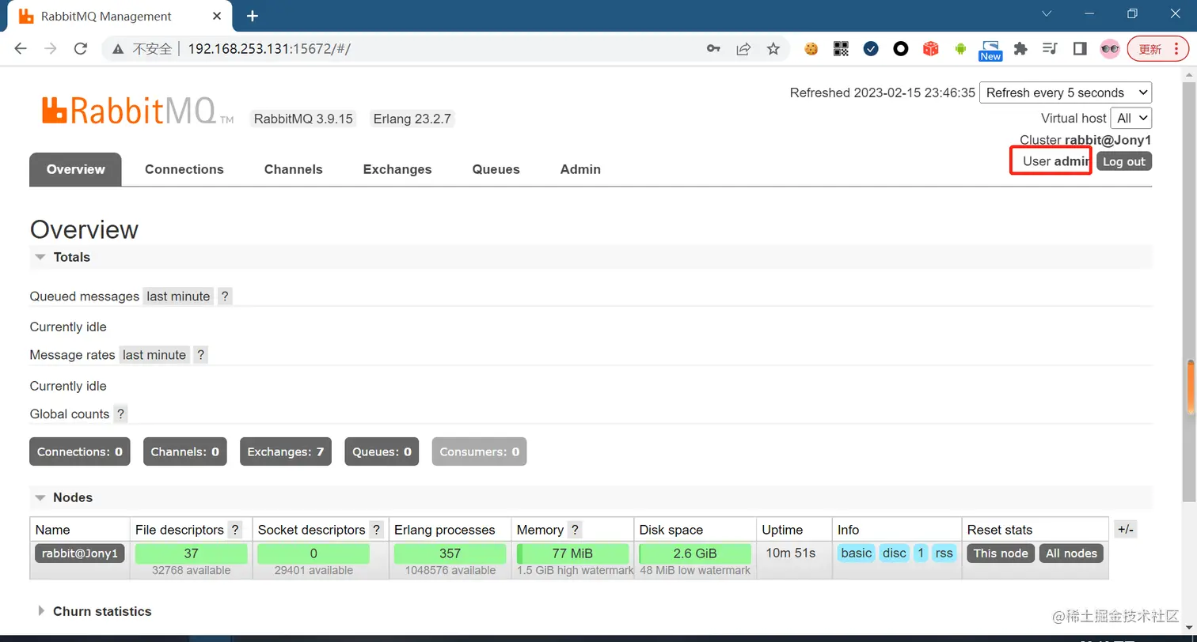This screenshot has width=1197, height=642.
Task: Click the This node reset stats button
Action: (1001, 553)
